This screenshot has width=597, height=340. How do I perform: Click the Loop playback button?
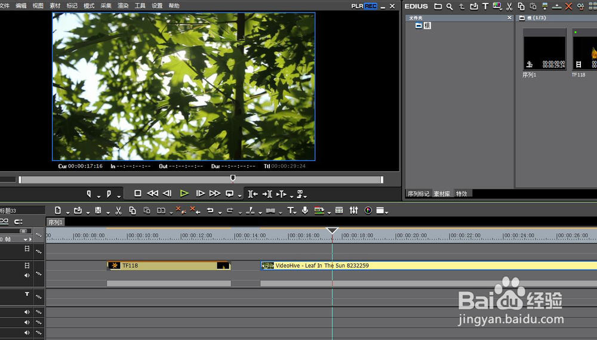(x=230, y=194)
